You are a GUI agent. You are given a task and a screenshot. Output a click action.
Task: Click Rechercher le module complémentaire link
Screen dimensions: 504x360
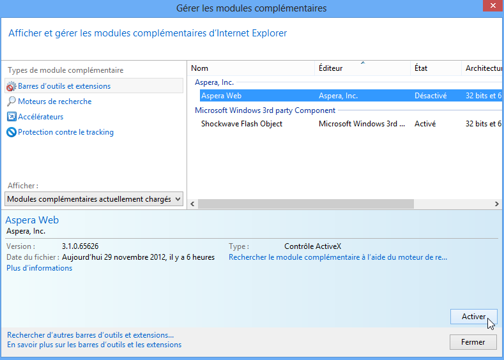coord(338,257)
